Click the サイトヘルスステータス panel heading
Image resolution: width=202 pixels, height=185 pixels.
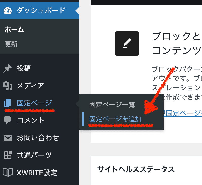(x=136, y=169)
